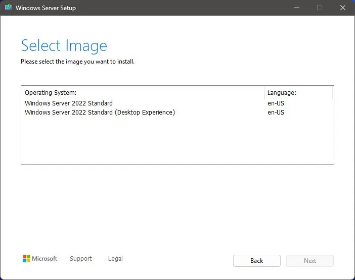355x280 pixels.
Task: Click the Microsoft four-square logo
Action: [27, 259]
